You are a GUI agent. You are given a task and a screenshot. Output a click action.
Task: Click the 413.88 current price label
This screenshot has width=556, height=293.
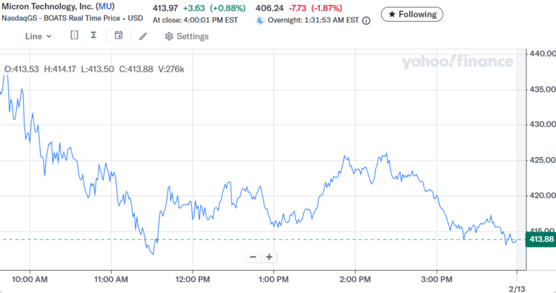click(541, 239)
